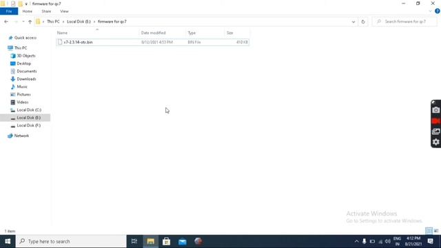This screenshot has width=441, height=248.
Task: Click the New folder quick access icon
Action: (x=20, y=4)
